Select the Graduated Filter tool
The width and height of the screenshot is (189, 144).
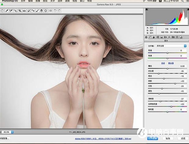(x=41, y=11)
